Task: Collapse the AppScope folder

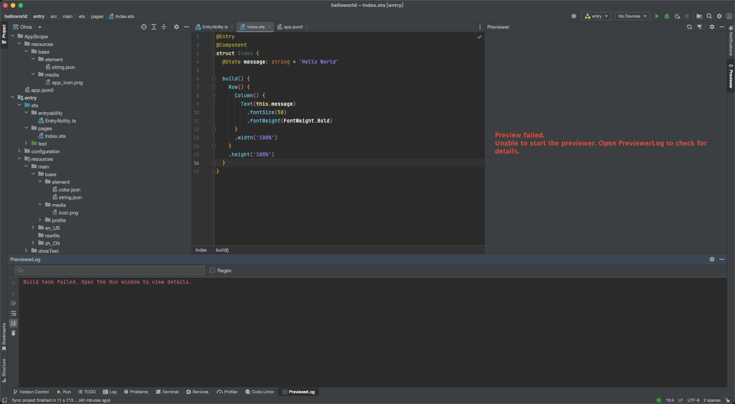Action: tap(13, 36)
